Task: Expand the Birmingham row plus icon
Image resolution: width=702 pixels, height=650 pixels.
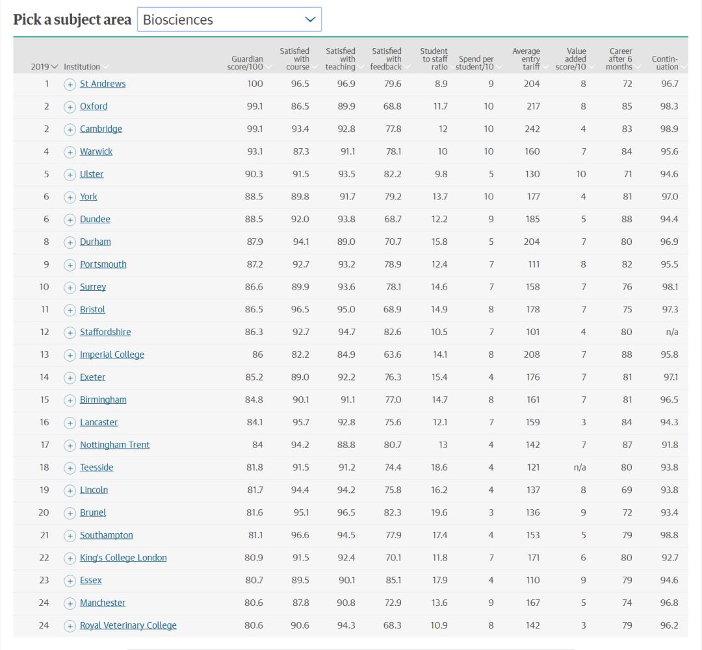Action: click(x=70, y=401)
